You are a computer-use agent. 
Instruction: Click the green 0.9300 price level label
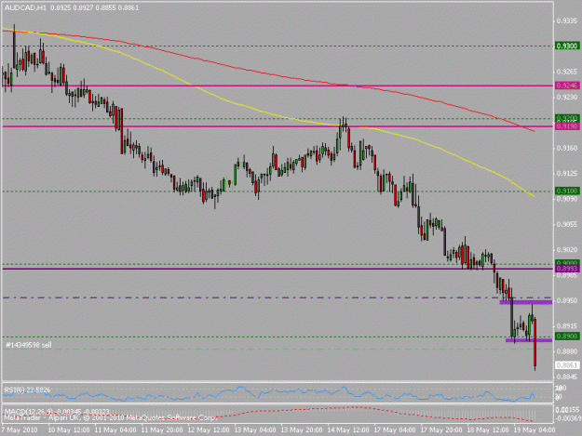(x=567, y=46)
